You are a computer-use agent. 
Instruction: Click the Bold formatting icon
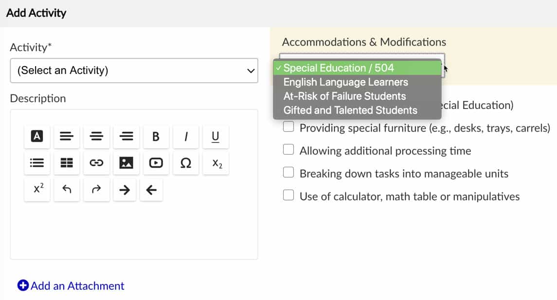coord(156,137)
